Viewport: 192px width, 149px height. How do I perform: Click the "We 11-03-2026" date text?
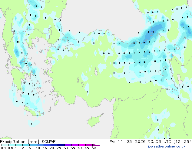tap(128, 142)
